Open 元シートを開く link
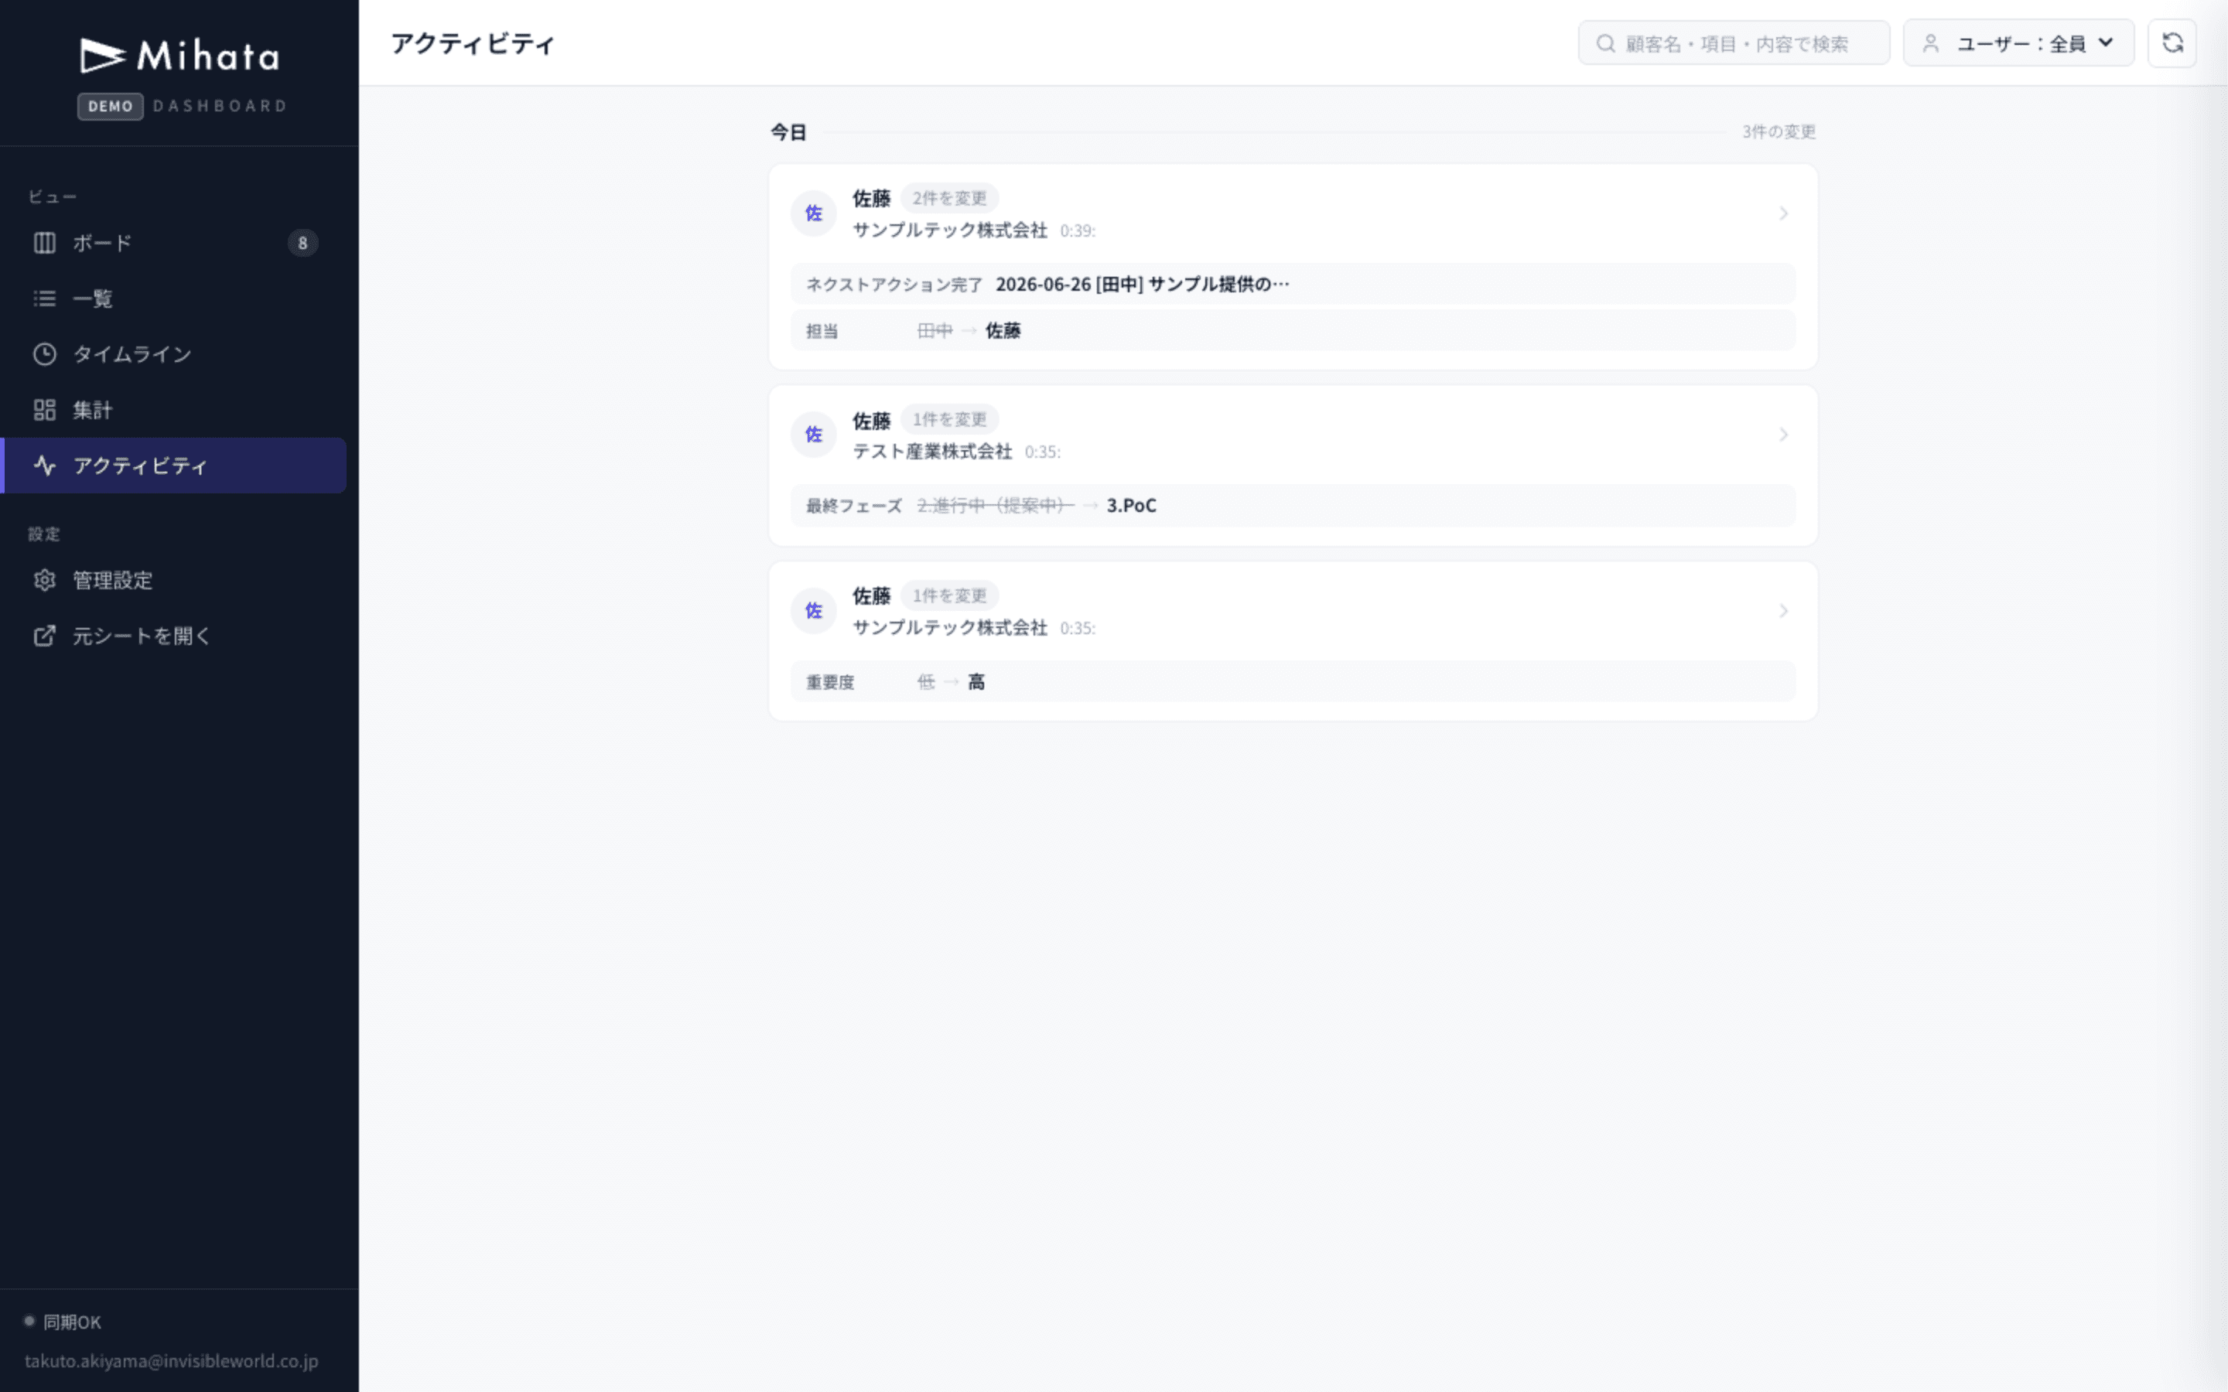 click(x=175, y=636)
